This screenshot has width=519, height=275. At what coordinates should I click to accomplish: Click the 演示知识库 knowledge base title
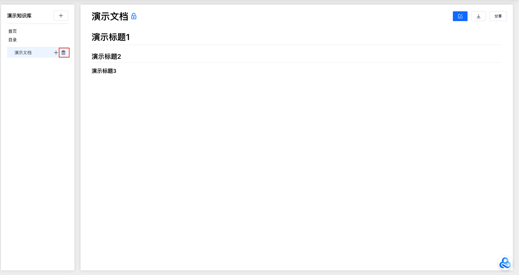(x=19, y=16)
